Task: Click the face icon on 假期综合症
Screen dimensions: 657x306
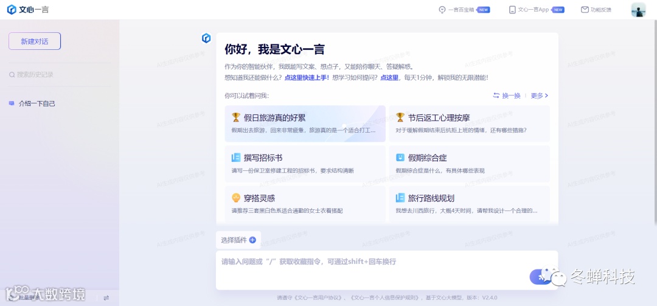Action: pyautogui.click(x=400, y=158)
